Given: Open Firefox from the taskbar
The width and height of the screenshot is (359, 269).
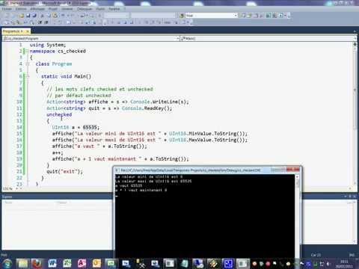Looking at the screenshot, I should pyautogui.click(x=37, y=263).
